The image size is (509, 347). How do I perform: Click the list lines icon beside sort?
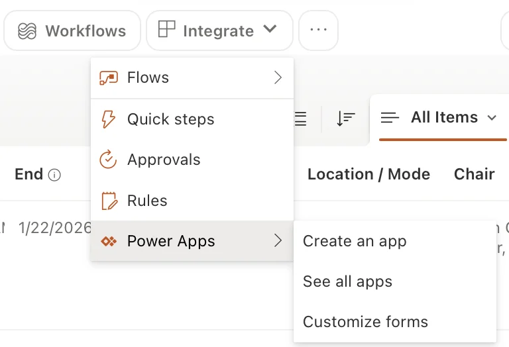click(301, 119)
